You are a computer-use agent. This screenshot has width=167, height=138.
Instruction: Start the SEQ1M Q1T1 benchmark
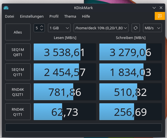18,72
